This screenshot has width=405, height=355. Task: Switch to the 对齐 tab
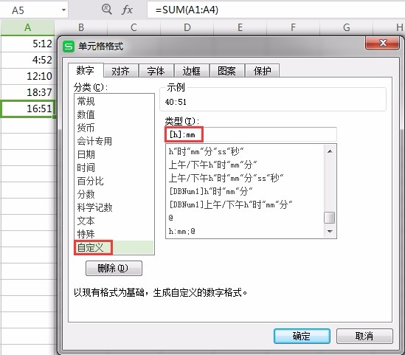click(121, 71)
